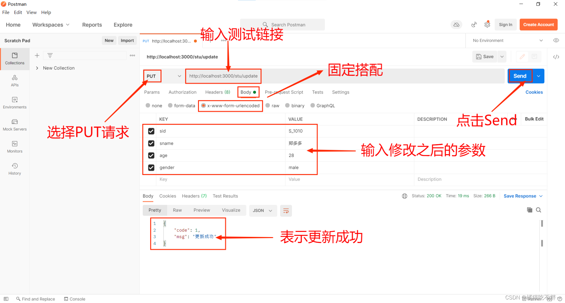
Task: Open the APIs sidebar panel
Action: (15, 81)
